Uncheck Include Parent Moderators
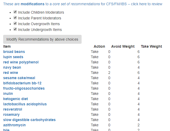The width and height of the screenshot is (170, 131). (15, 18)
